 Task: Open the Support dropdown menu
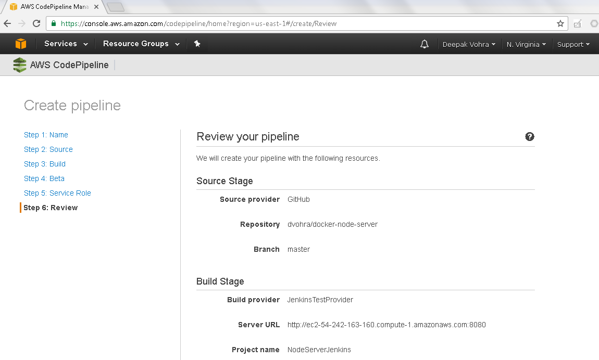(573, 44)
